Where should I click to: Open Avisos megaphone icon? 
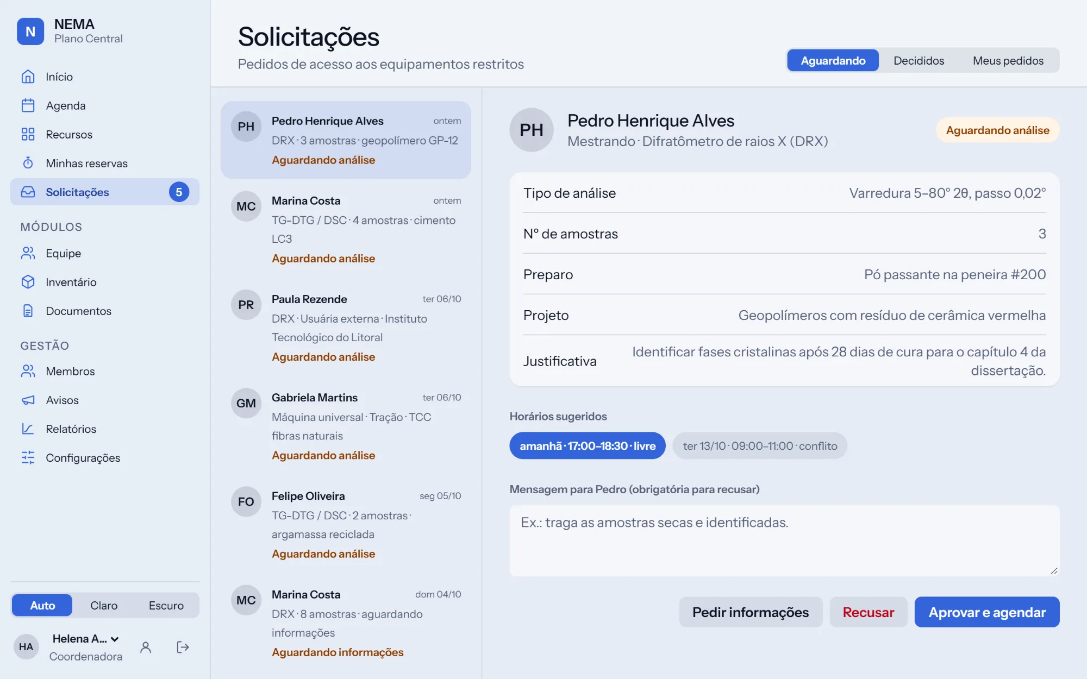tap(28, 400)
